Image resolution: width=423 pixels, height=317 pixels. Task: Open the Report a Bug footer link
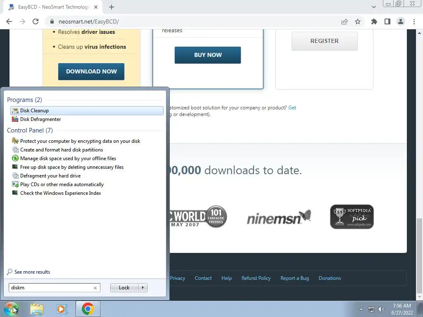point(295,278)
